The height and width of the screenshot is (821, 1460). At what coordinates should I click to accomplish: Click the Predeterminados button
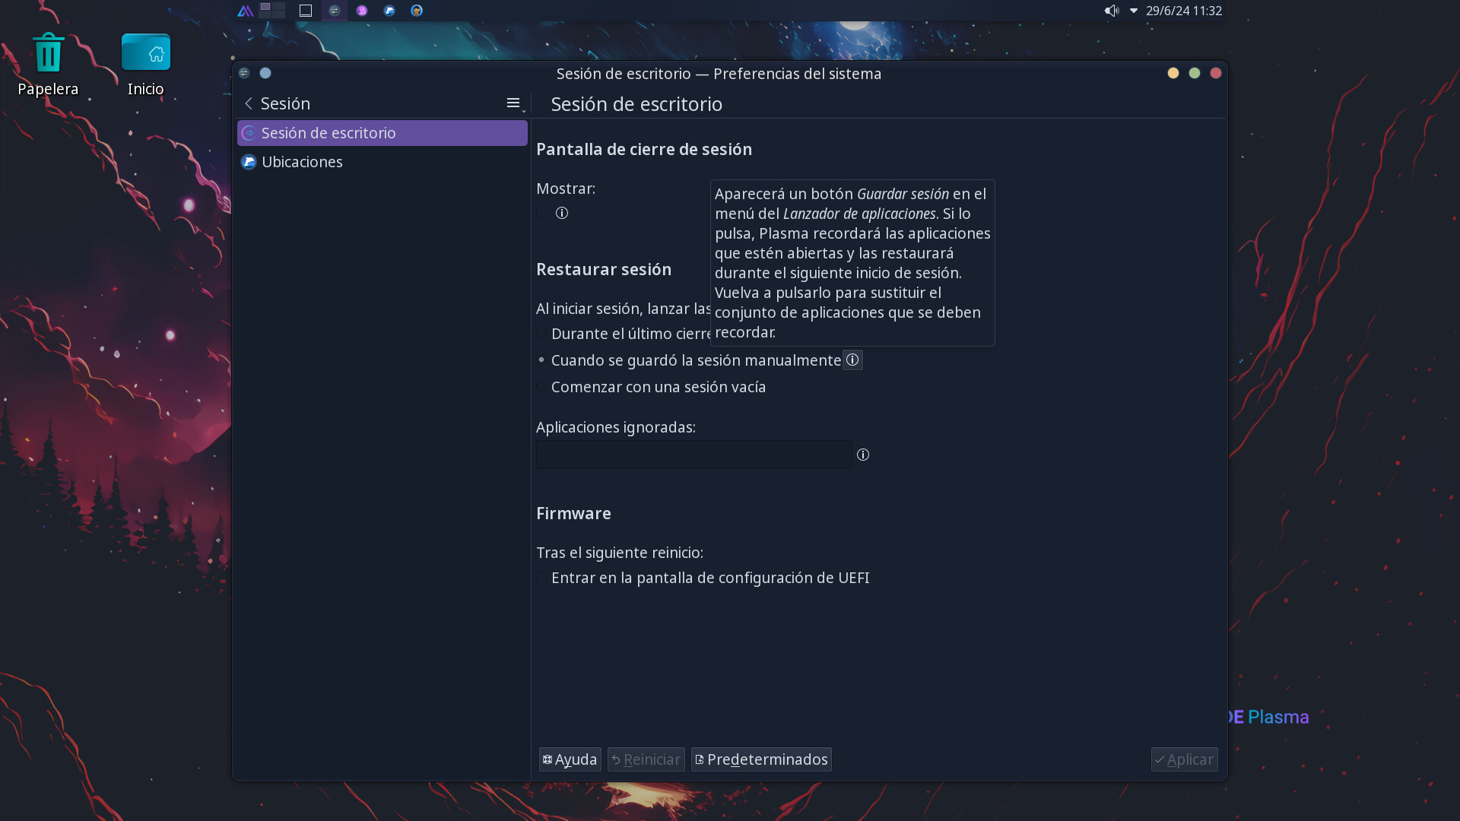pos(760,759)
